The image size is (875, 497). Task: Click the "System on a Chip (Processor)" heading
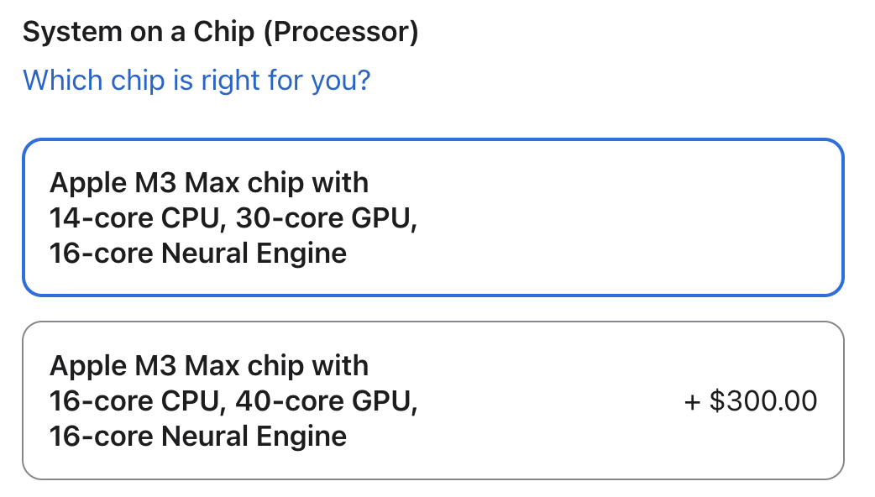[x=220, y=33]
